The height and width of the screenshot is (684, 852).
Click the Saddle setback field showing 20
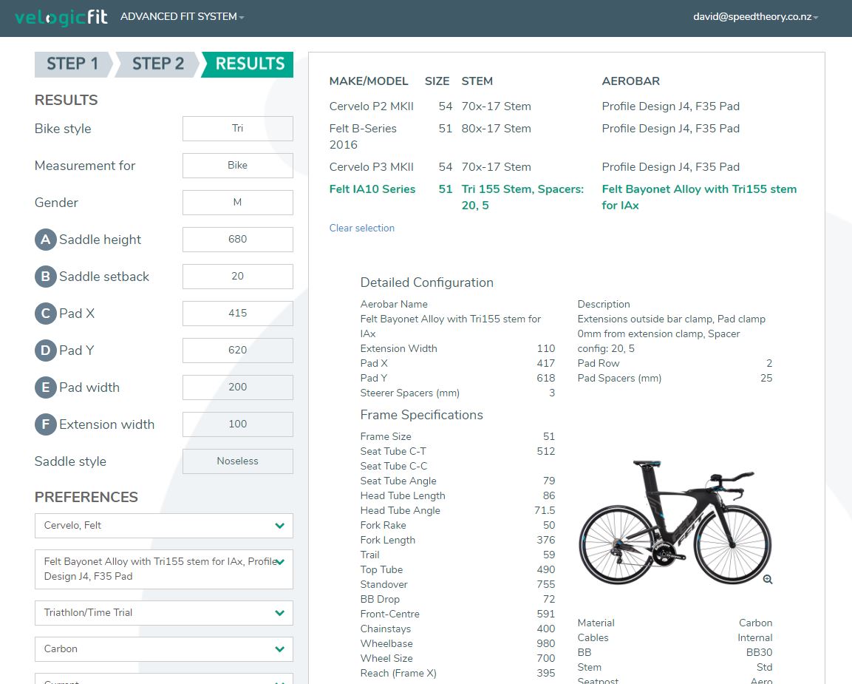coord(237,277)
